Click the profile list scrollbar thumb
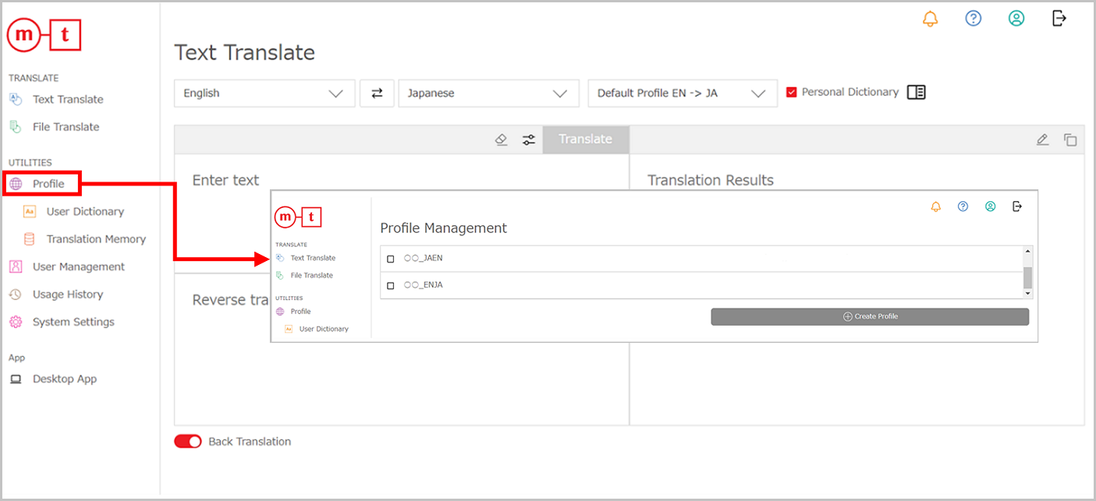Viewport: 1096px width, 501px height. [x=1027, y=278]
